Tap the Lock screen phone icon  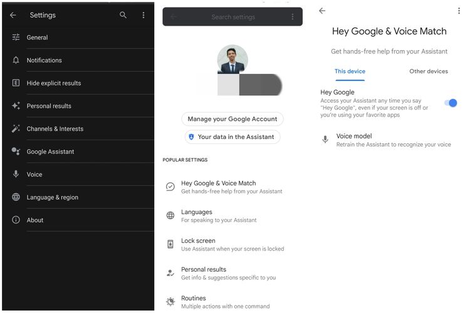coord(170,244)
